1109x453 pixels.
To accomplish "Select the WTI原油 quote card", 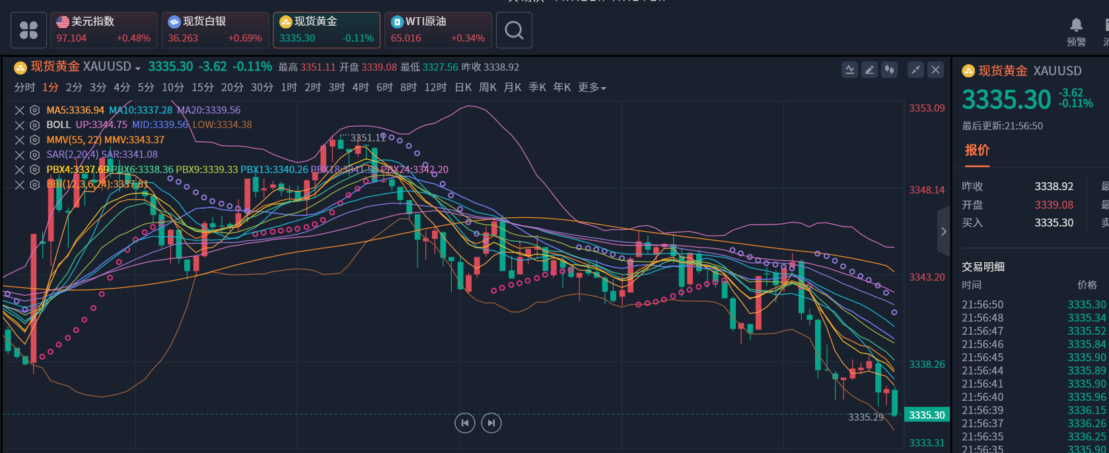I will click(x=438, y=30).
